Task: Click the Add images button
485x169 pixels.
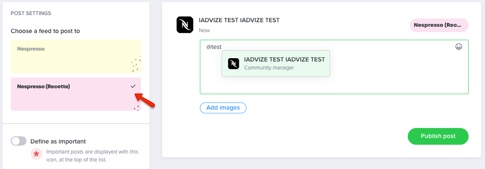Action: click(223, 108)
